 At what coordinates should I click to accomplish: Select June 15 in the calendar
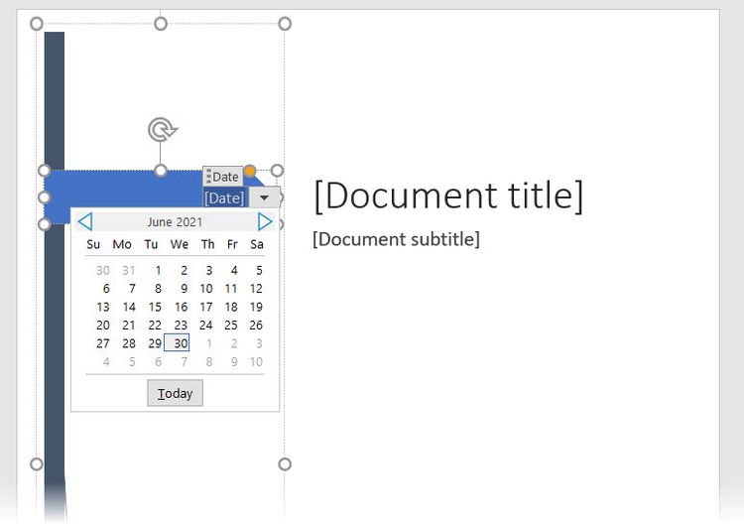tap(155, 307)
